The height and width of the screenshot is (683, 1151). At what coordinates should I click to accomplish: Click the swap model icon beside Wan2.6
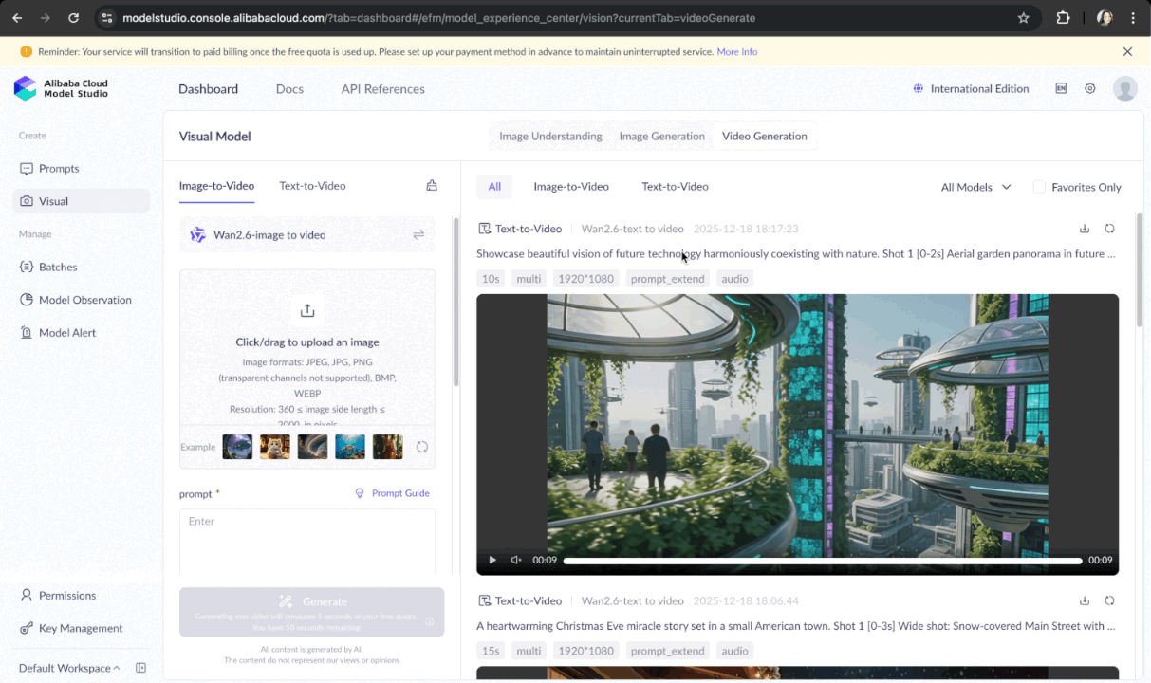tap(418, 235)
